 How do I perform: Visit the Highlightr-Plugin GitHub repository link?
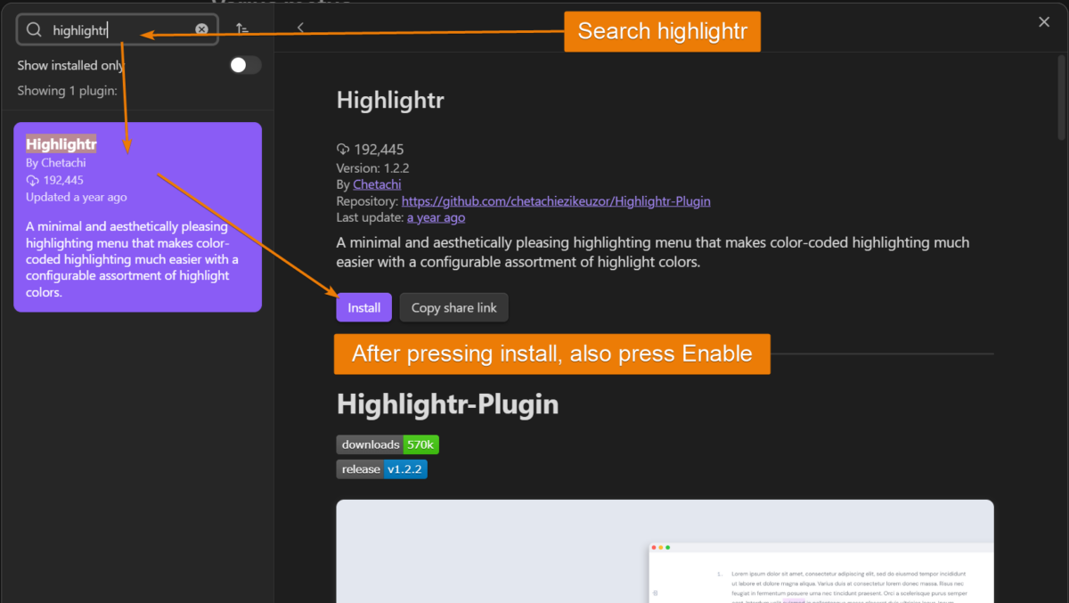click(x=556, y=200)
